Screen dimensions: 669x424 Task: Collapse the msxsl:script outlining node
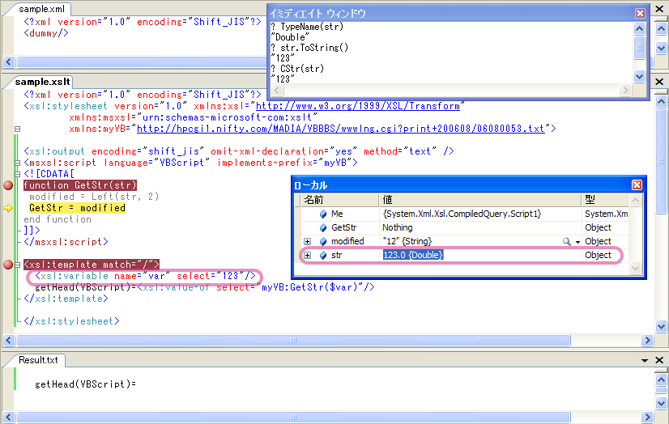(x=17, y=163)
